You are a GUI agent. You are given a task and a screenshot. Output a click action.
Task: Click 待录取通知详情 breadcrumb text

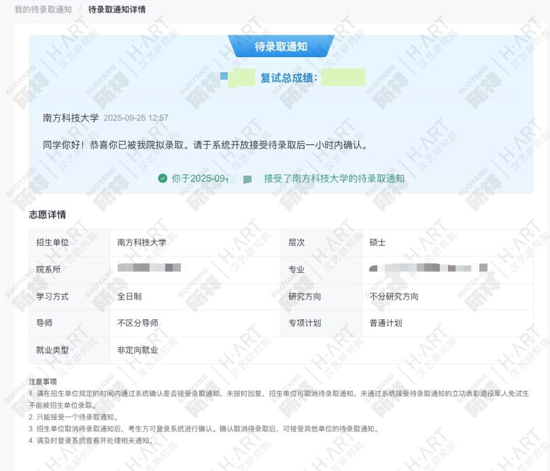[x=116, y=10]
